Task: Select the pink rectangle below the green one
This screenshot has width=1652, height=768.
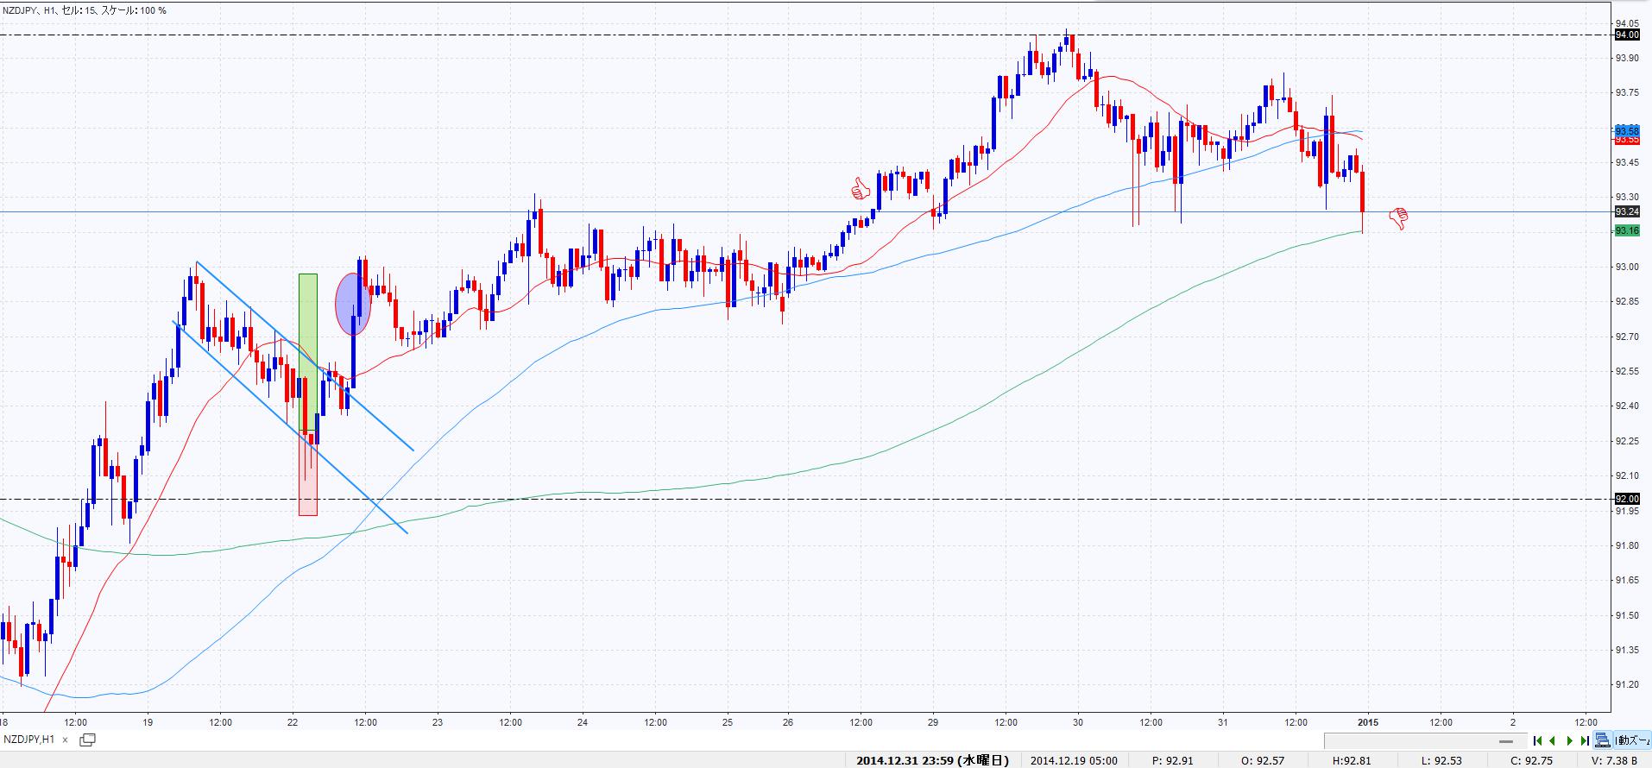Action: [308, 483]
